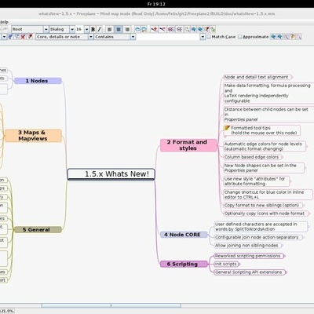Viewport: 314px width, 314px height.
Task: Fold one level icon
Action: [x=179, y=29]
